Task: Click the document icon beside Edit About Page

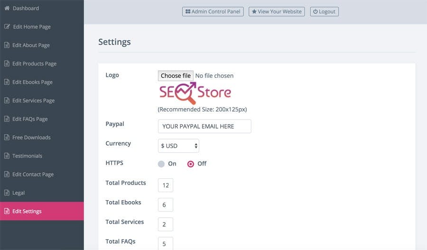Action: coord(7,45)
